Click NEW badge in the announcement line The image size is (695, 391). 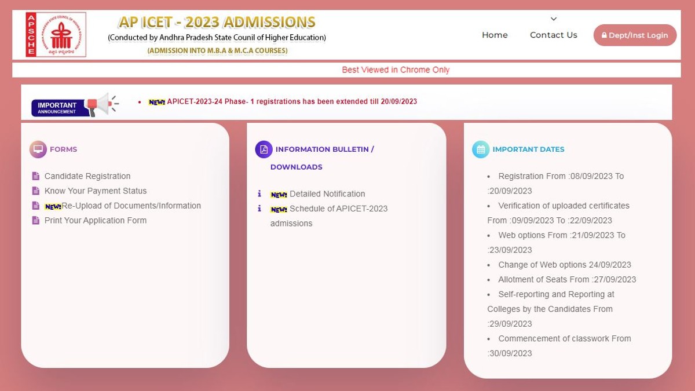pos(157,102)
